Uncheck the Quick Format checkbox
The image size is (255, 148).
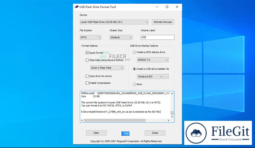87,53
